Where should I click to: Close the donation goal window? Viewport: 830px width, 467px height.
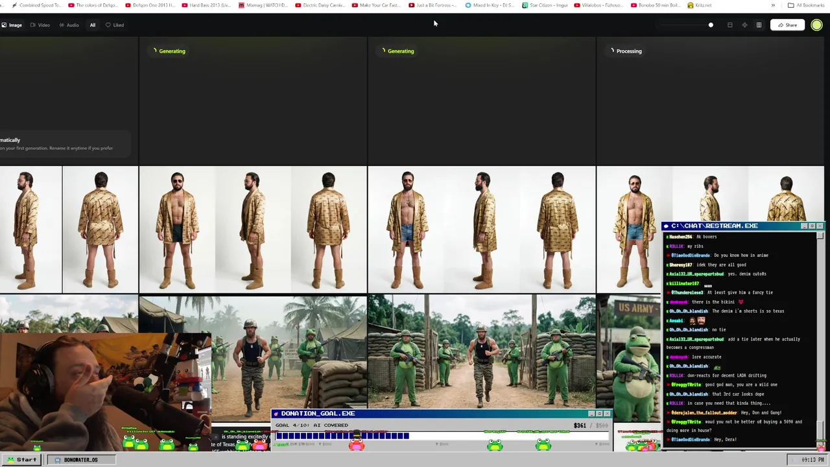click(607, 413)
